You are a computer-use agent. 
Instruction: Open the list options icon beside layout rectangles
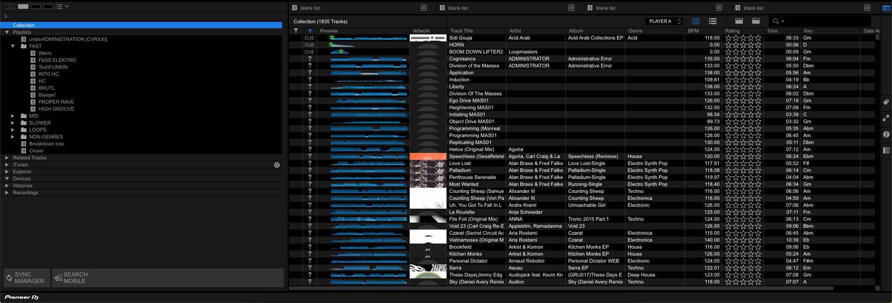point(59,7)
